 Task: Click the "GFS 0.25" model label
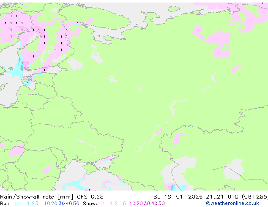(x=90, y=197)
